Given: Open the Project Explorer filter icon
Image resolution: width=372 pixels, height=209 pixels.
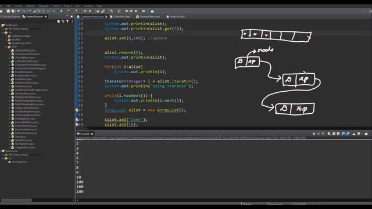Looking at the screenshot, I should [67, 21].
